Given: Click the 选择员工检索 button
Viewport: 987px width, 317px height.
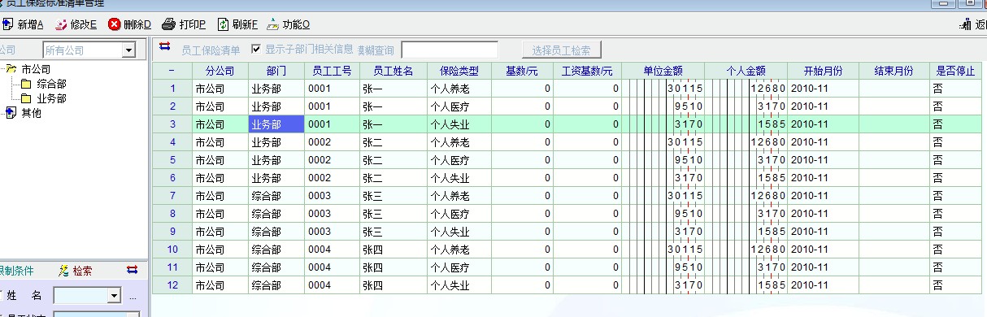Looking at the screenshot, I should (562, 50).
